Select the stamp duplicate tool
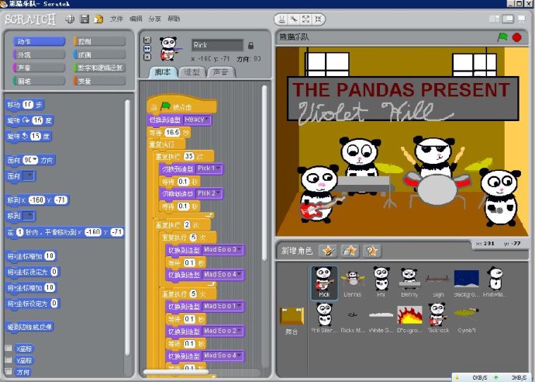535x382 pixels. tap(281, 19)
